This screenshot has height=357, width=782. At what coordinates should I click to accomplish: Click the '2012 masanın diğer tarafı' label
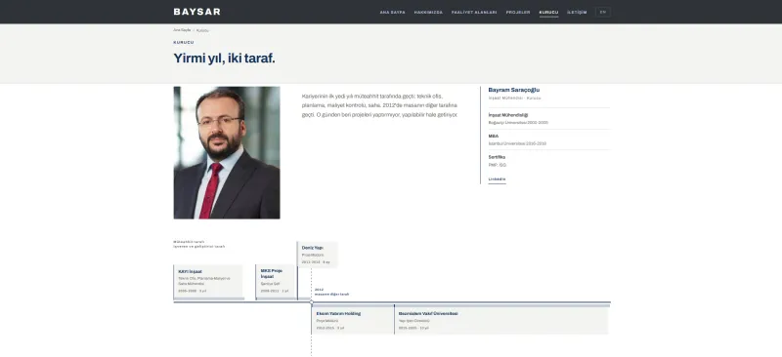[x=331, y=292]
